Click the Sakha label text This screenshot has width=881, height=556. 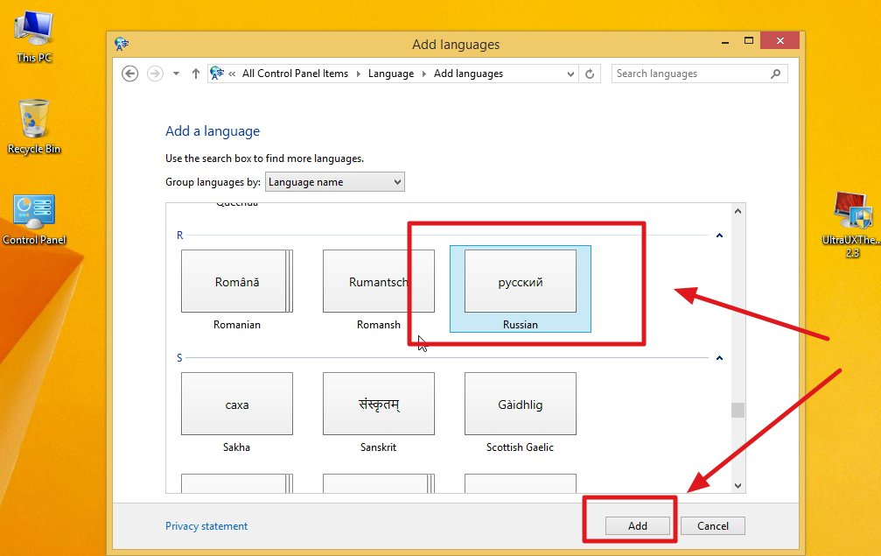[x=236, y=447]
